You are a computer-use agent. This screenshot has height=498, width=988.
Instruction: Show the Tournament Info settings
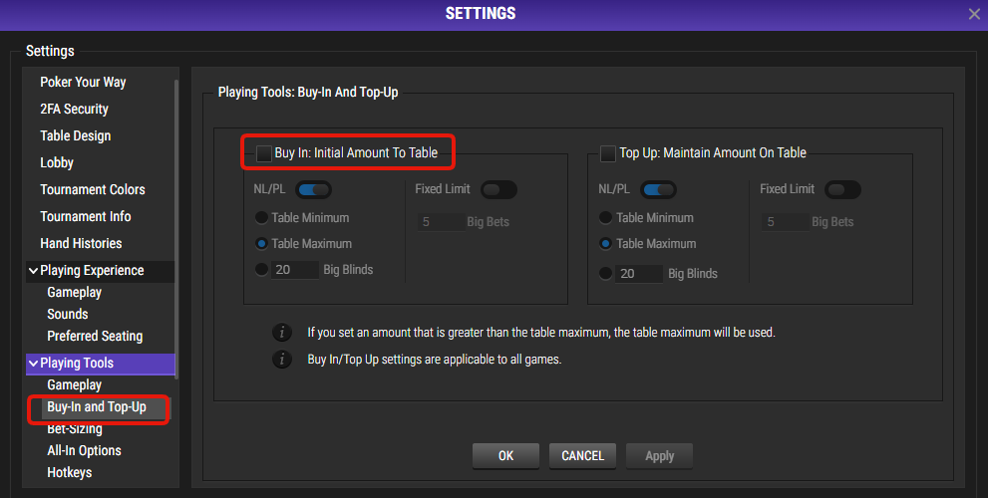[85, 216]
